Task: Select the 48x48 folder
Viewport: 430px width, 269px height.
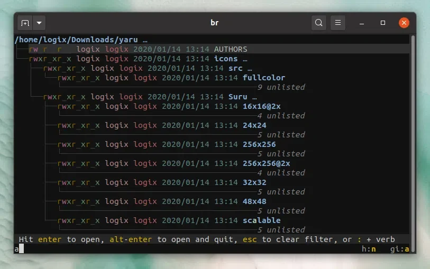Action: tap(254, 201)
